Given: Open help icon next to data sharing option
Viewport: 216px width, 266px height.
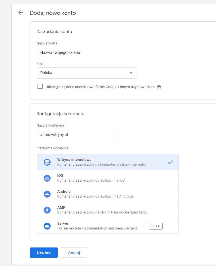Looking at the screenshot, I should click(159, 87).
